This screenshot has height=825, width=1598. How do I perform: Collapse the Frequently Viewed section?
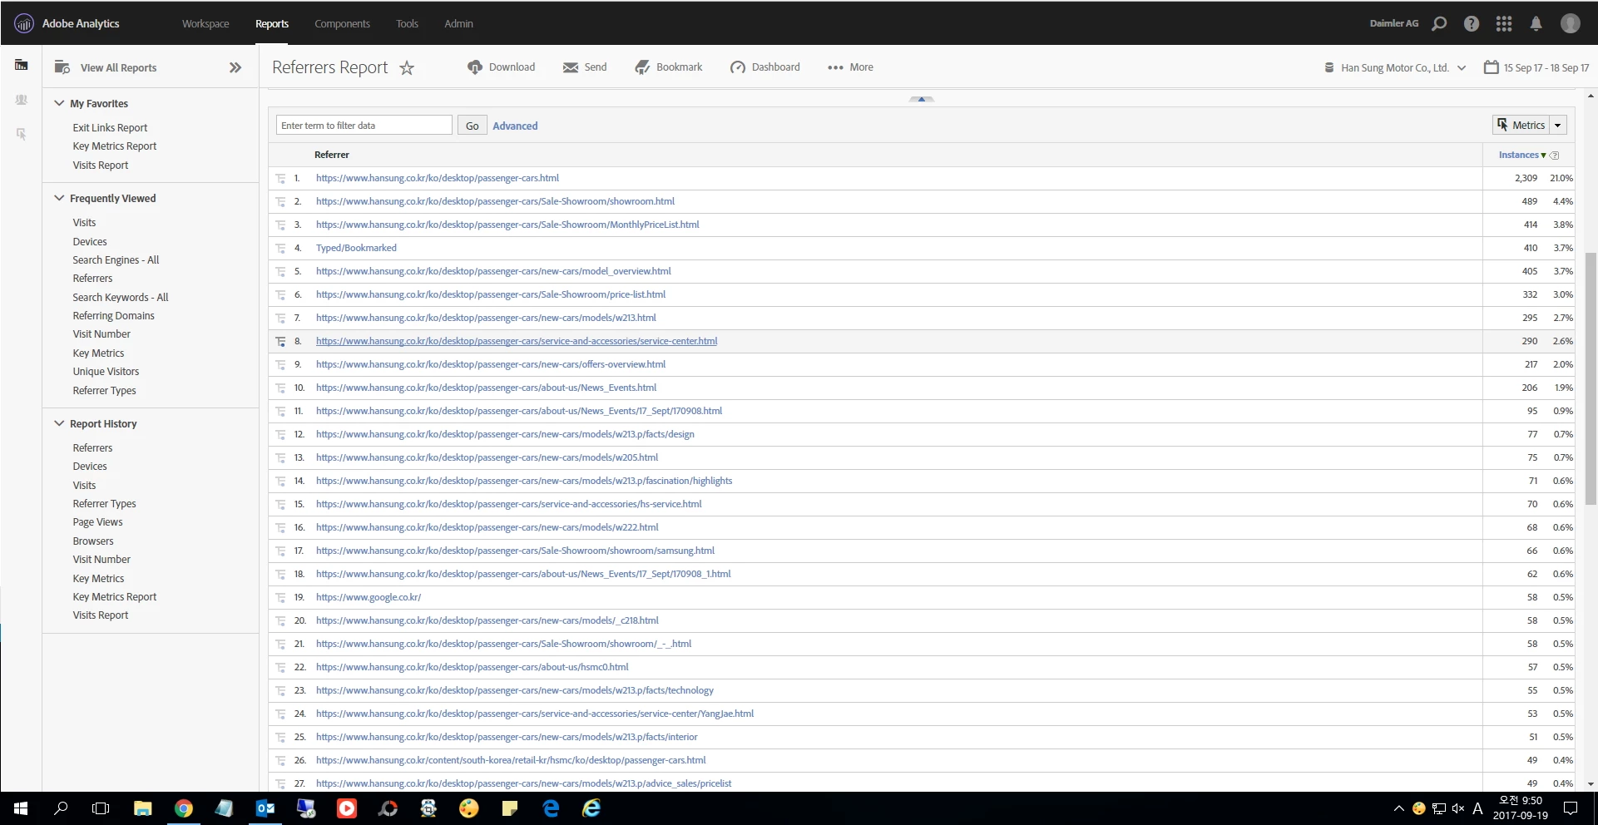(x=59, y=198)
